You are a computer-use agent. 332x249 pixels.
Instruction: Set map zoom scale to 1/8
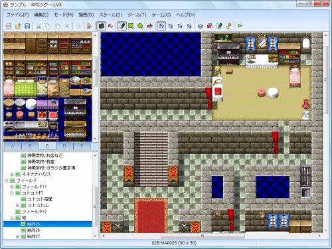189,26
